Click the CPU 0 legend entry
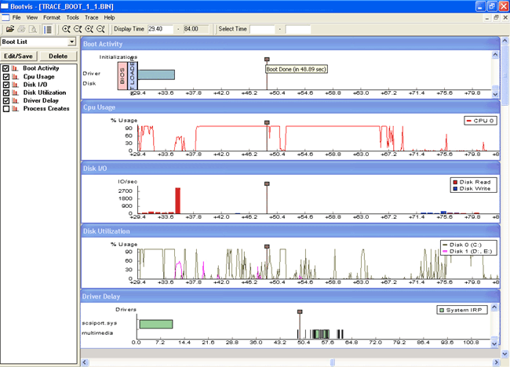This screenshot has width=510, height=367. click(480, 121)
